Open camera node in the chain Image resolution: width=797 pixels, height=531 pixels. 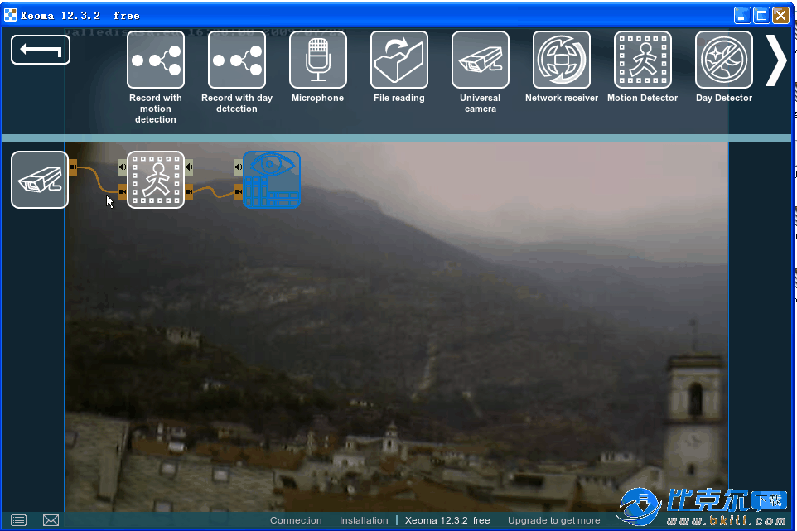tap(40, 180)
